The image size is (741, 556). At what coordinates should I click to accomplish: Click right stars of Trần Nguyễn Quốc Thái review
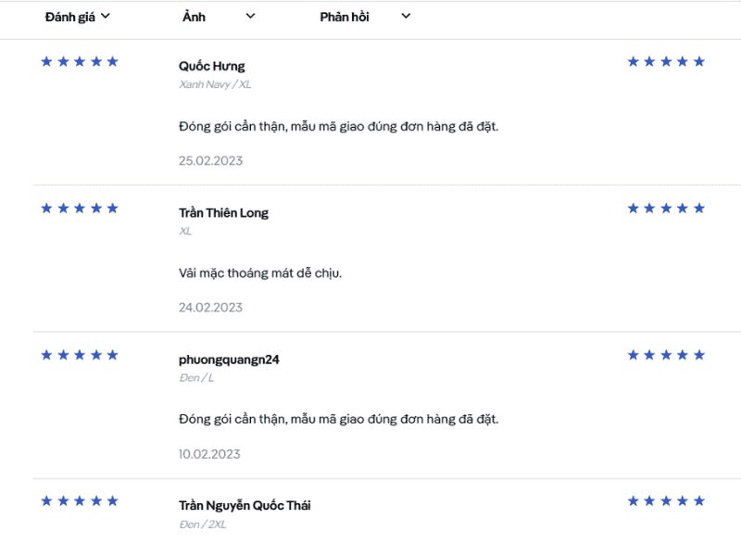click(666, 501)
